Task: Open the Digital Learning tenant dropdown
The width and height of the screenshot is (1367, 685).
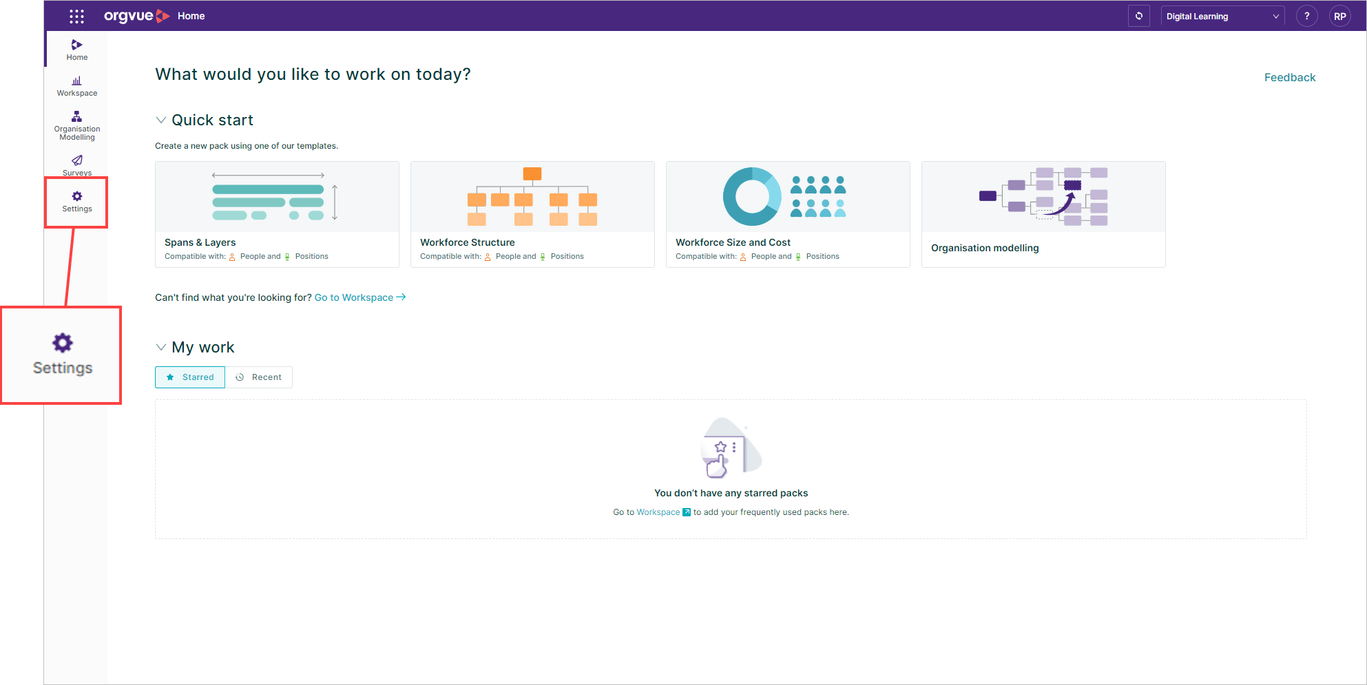Action: pos(1222,15)
